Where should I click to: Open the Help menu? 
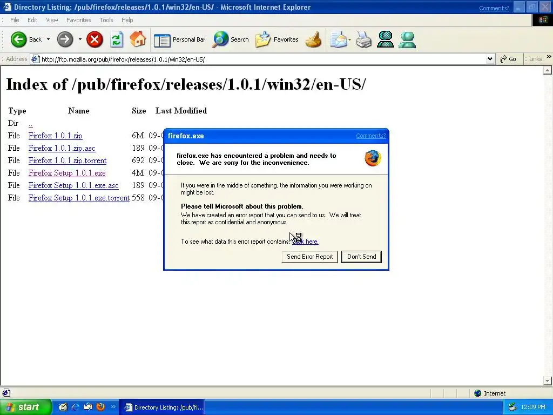127,20
